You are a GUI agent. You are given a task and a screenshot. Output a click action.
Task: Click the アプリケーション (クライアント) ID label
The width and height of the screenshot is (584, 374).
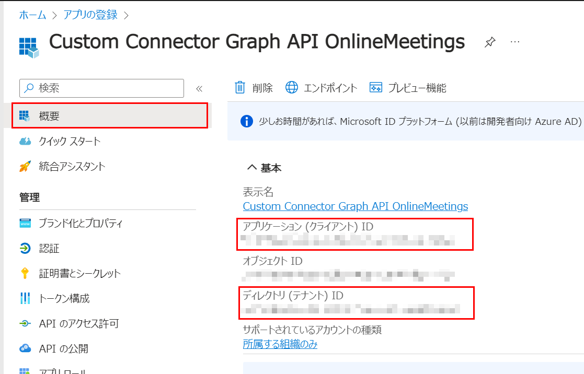tap(308, 227)
